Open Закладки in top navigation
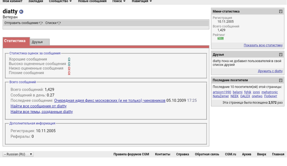This screenshot has height=166, width=287. click(36, 1)
